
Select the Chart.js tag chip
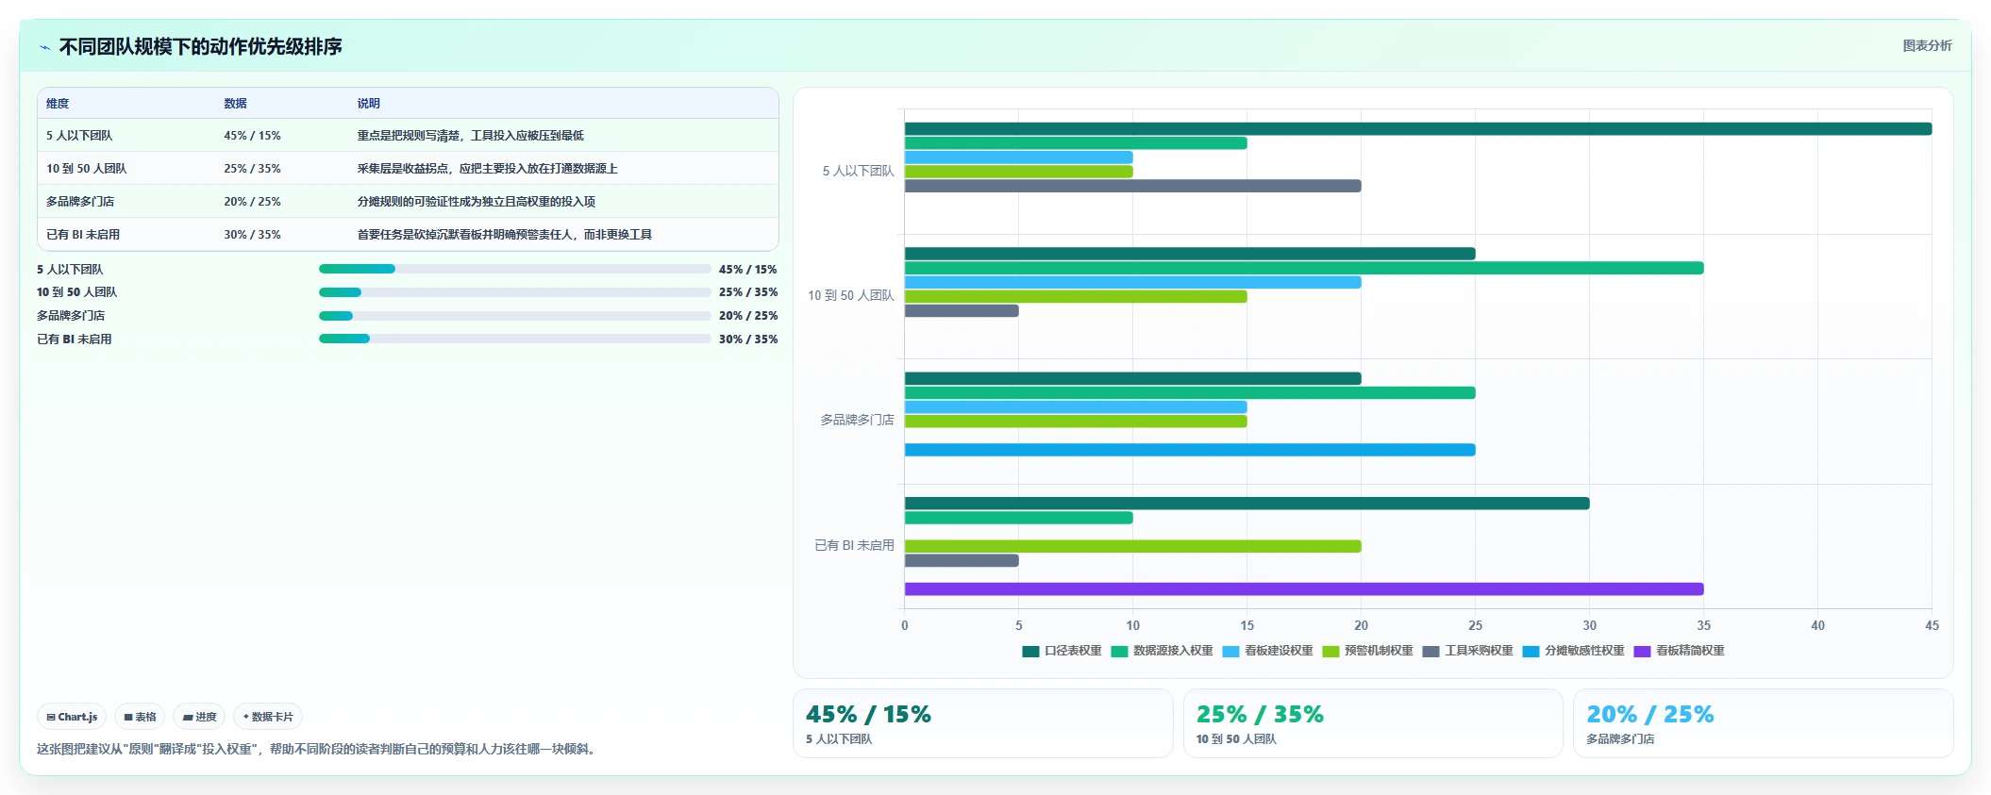pos(72,717)
